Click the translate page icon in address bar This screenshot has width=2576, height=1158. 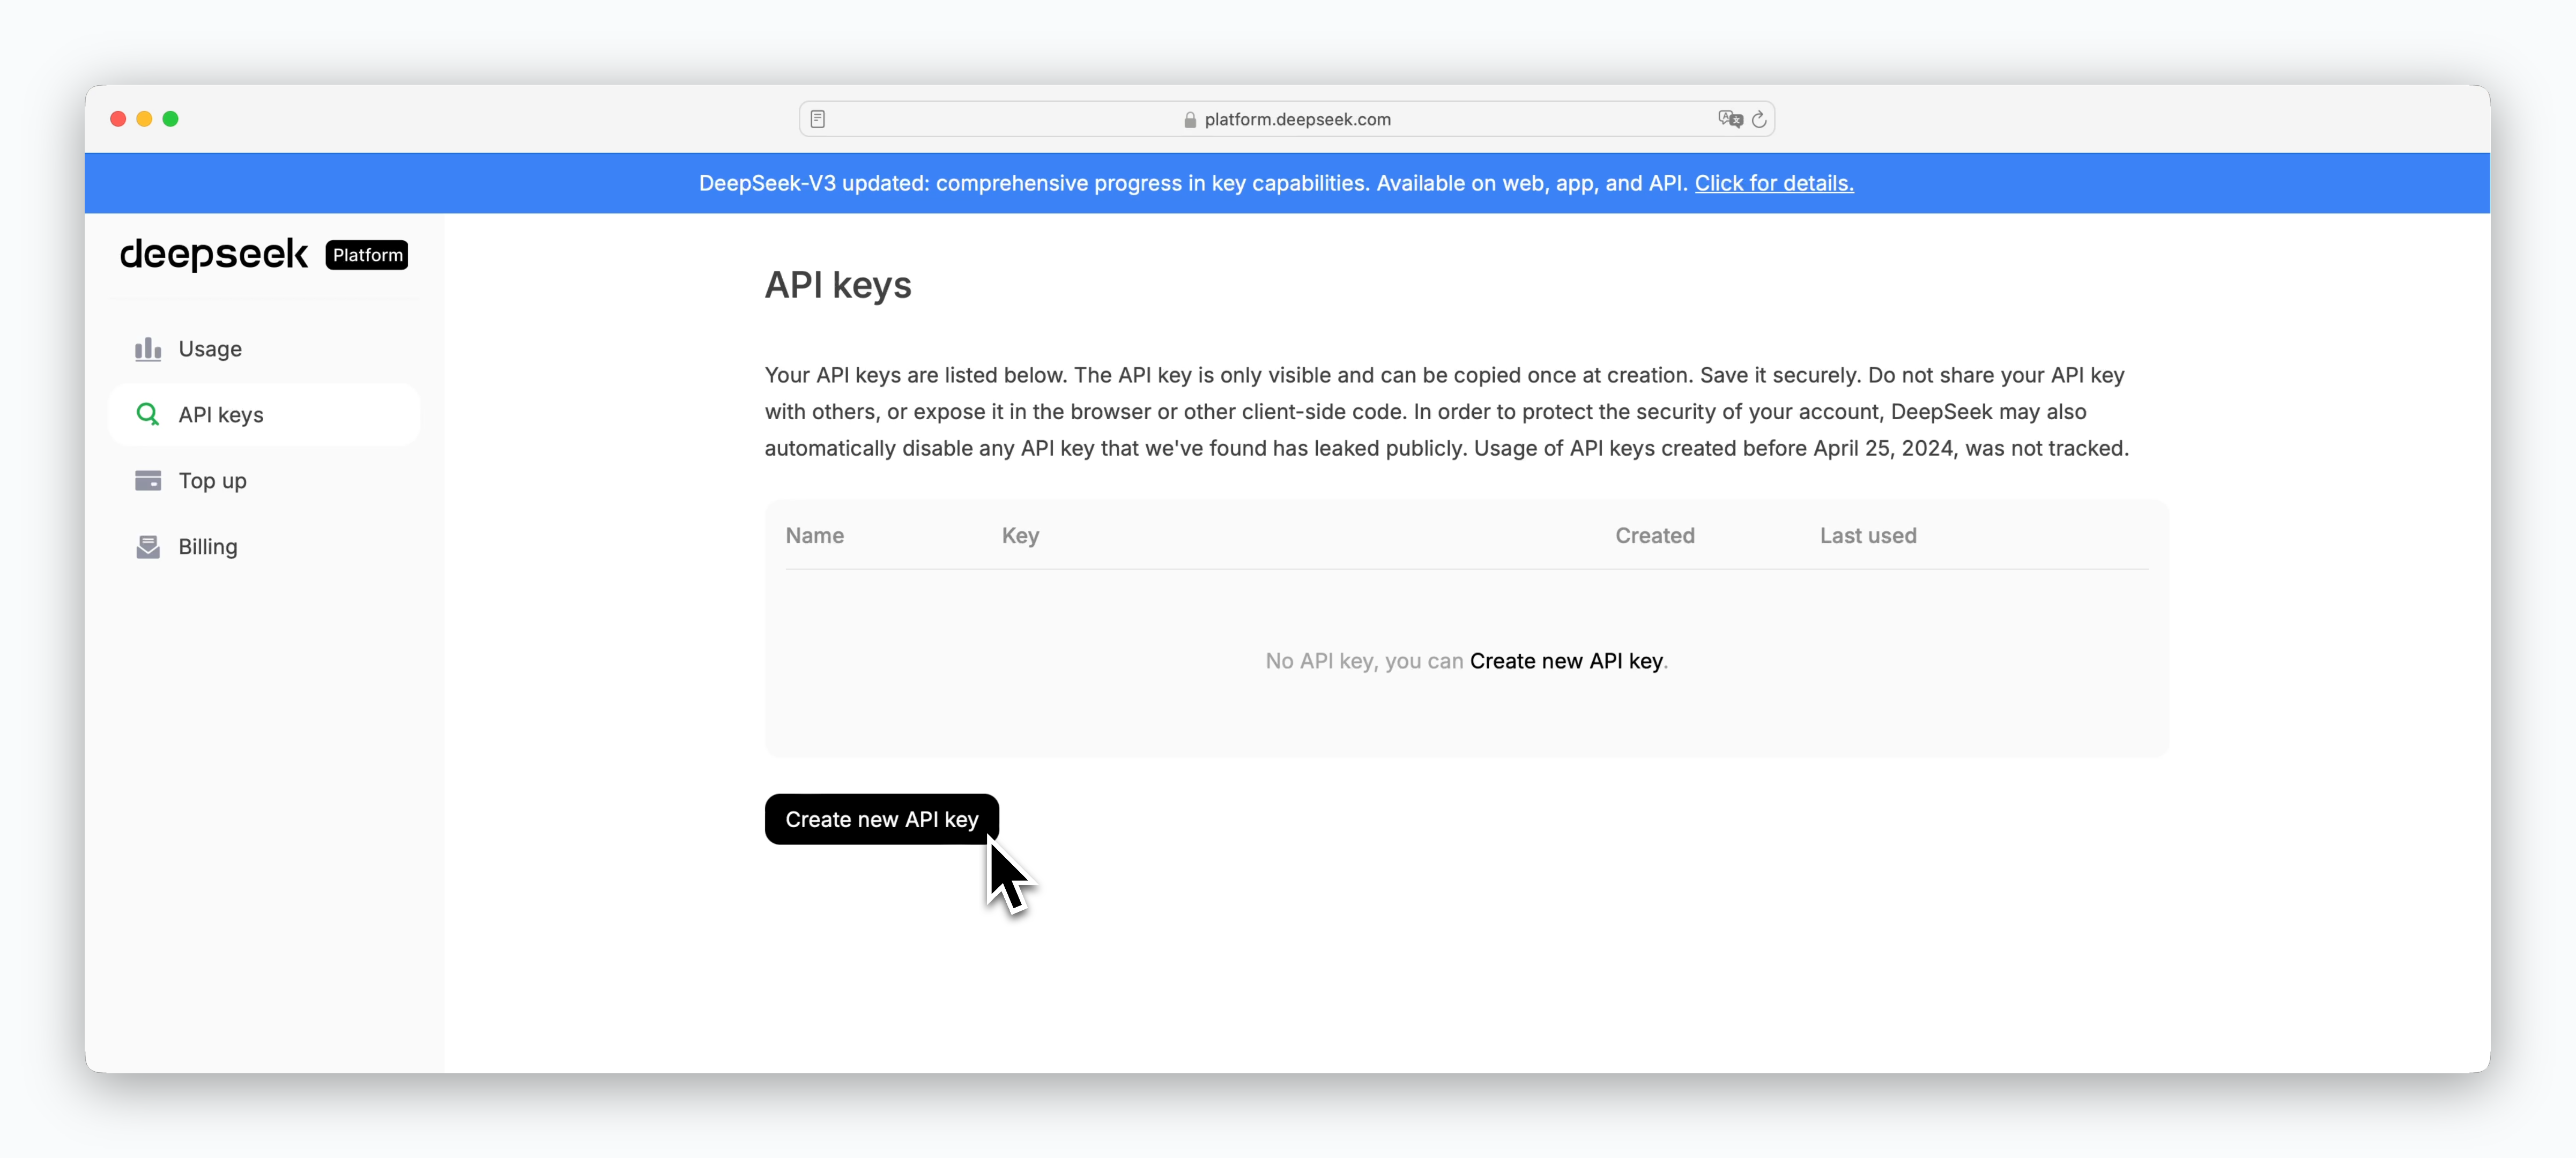[1730, 119]
